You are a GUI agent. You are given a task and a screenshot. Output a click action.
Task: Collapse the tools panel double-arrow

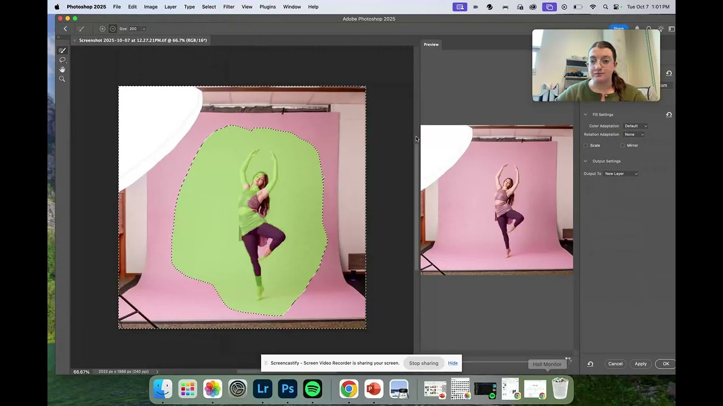[x=58, y=37]
